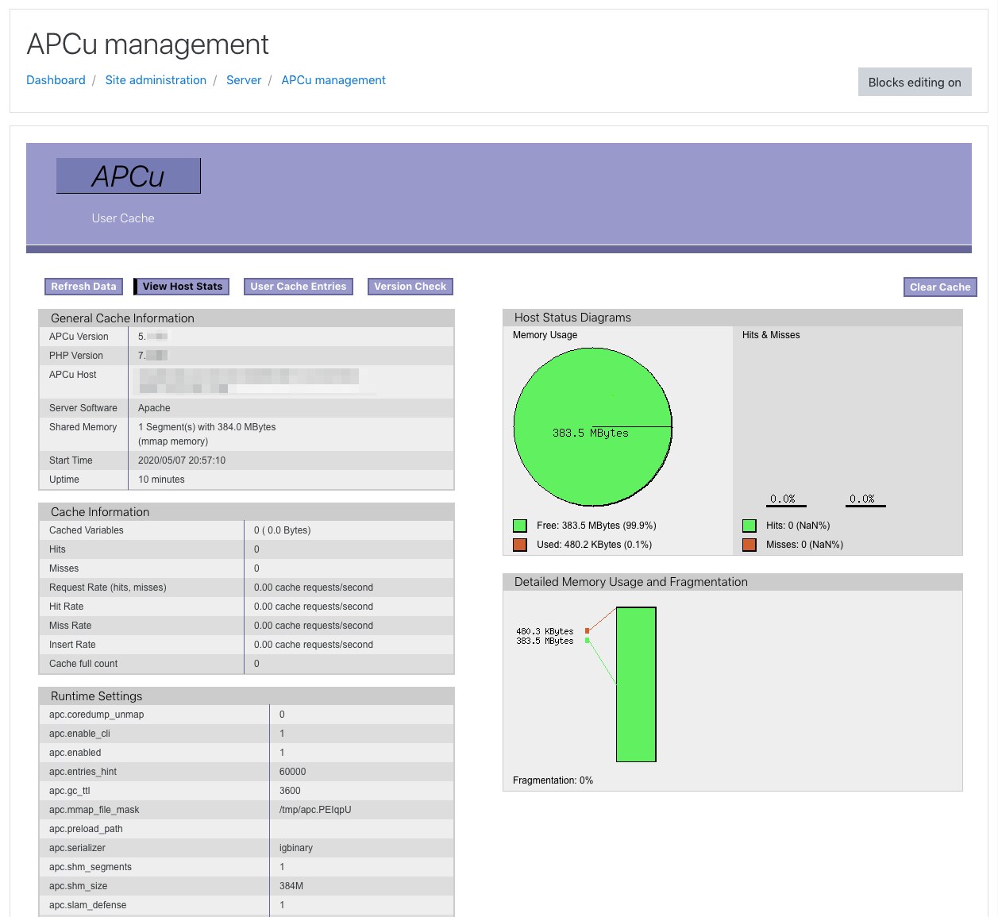Click apc.shm_size value 384M
Viewport: 998px width, 917px height.
click(291, 886)
